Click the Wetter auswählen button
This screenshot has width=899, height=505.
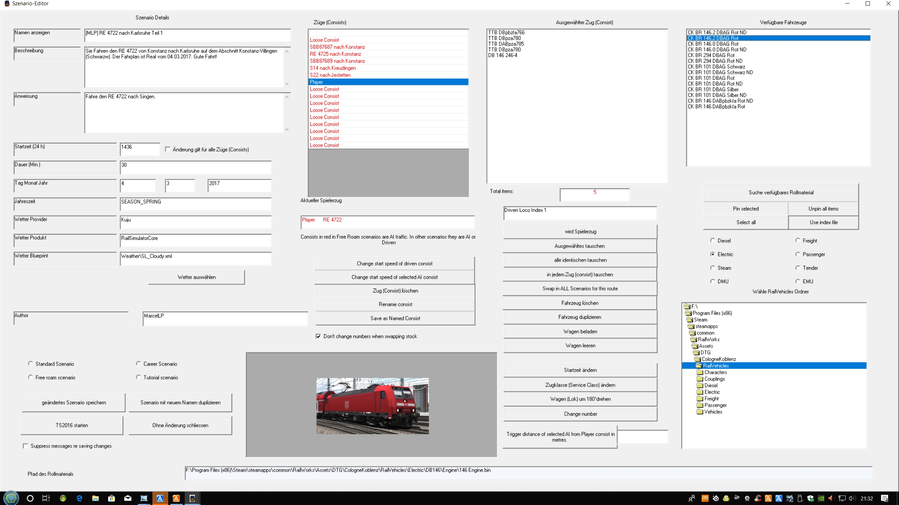[x=196, y=277]
